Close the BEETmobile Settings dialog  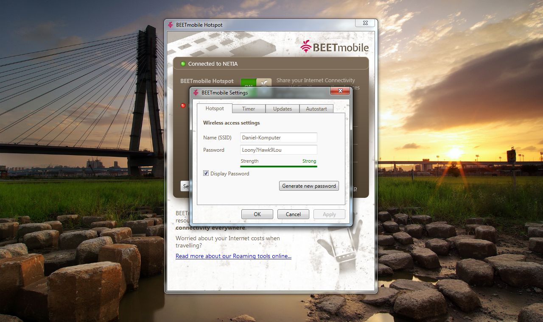coord(340,91)
